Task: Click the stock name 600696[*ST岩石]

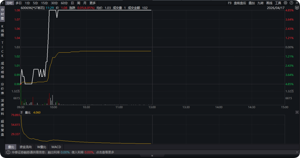Action: [x=32, y=8]
